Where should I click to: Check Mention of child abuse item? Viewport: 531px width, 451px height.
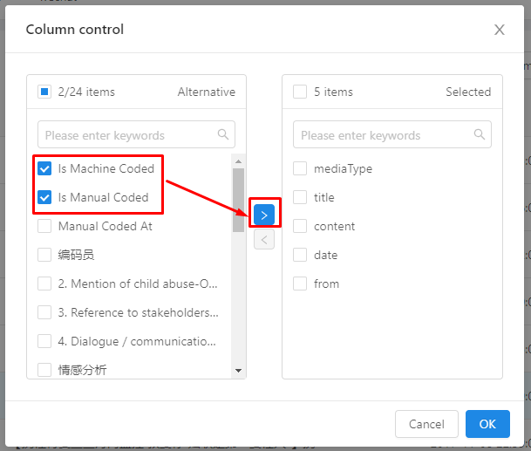pyautogui.click(x=44, y=284)
